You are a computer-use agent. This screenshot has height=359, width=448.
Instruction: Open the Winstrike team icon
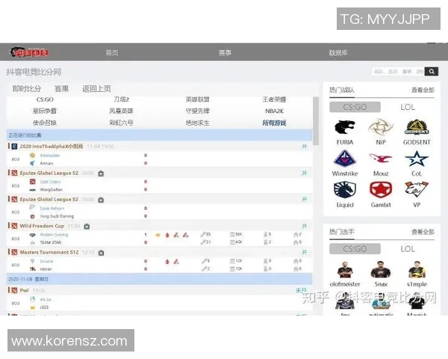[x=344, y=159]
